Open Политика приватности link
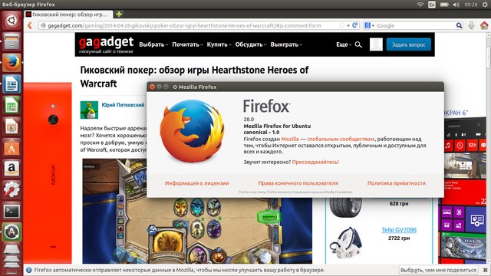 tap(397, 183)
